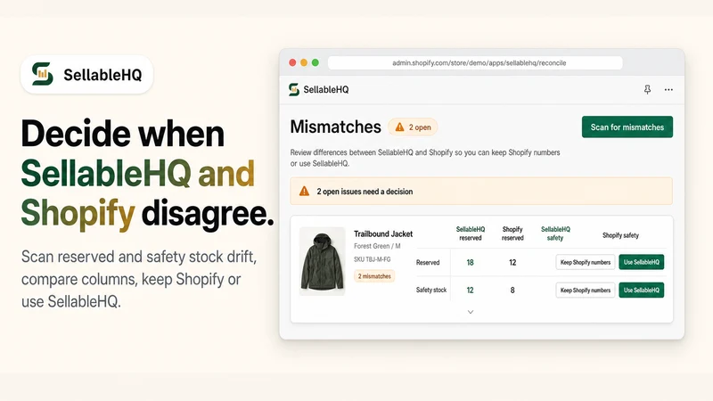713x401 pixels.
Task: Click the 2 open issues need a decision text
Action: 365,192
